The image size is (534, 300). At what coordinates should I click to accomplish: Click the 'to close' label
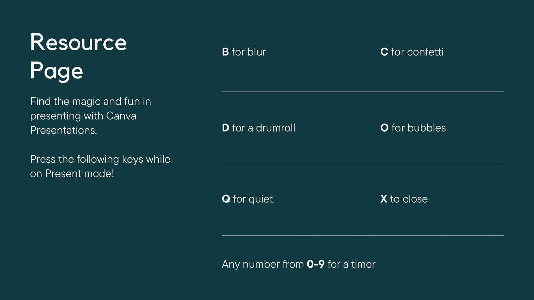[x=409, y=199]
